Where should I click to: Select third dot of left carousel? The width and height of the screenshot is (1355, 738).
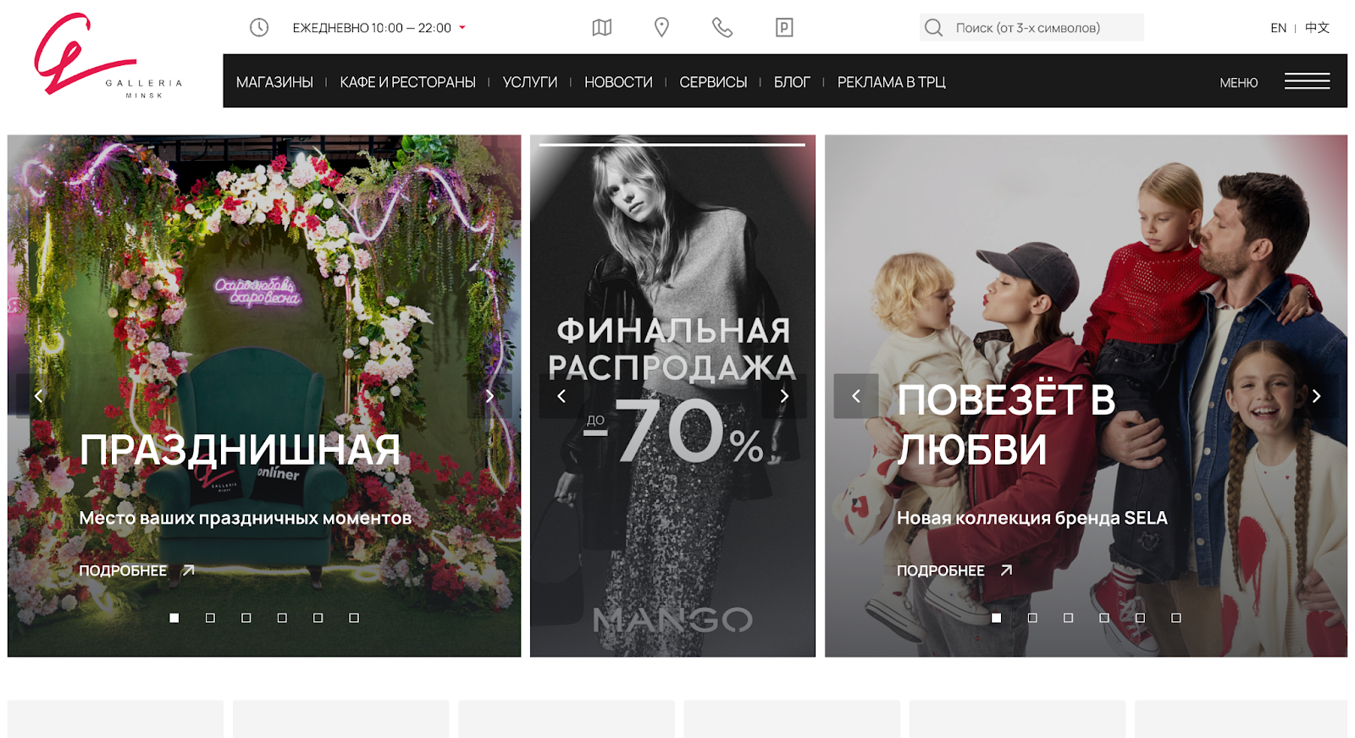coord(246,618)
